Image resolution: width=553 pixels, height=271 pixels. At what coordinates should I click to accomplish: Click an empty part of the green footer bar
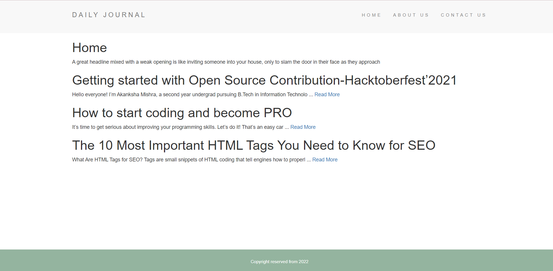click(116, 260)
